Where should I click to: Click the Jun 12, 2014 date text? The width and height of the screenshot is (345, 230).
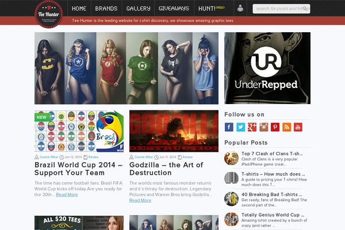[73, 157]
